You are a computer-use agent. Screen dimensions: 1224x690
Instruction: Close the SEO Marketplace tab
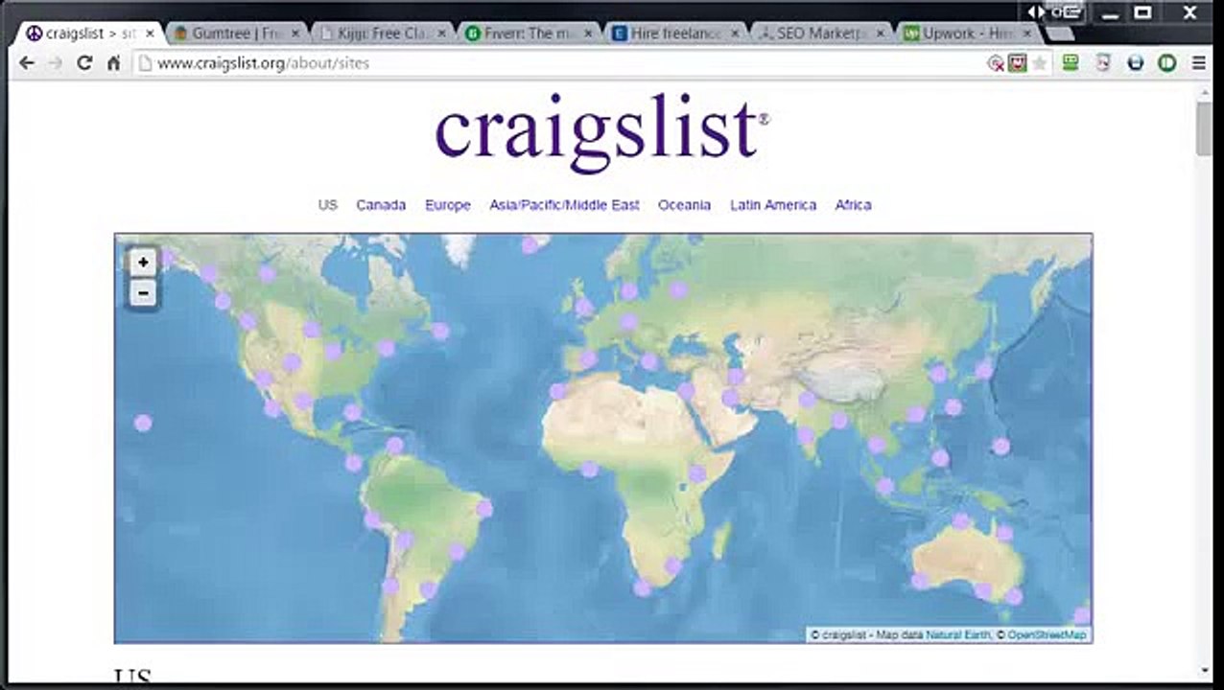[881, 34]
